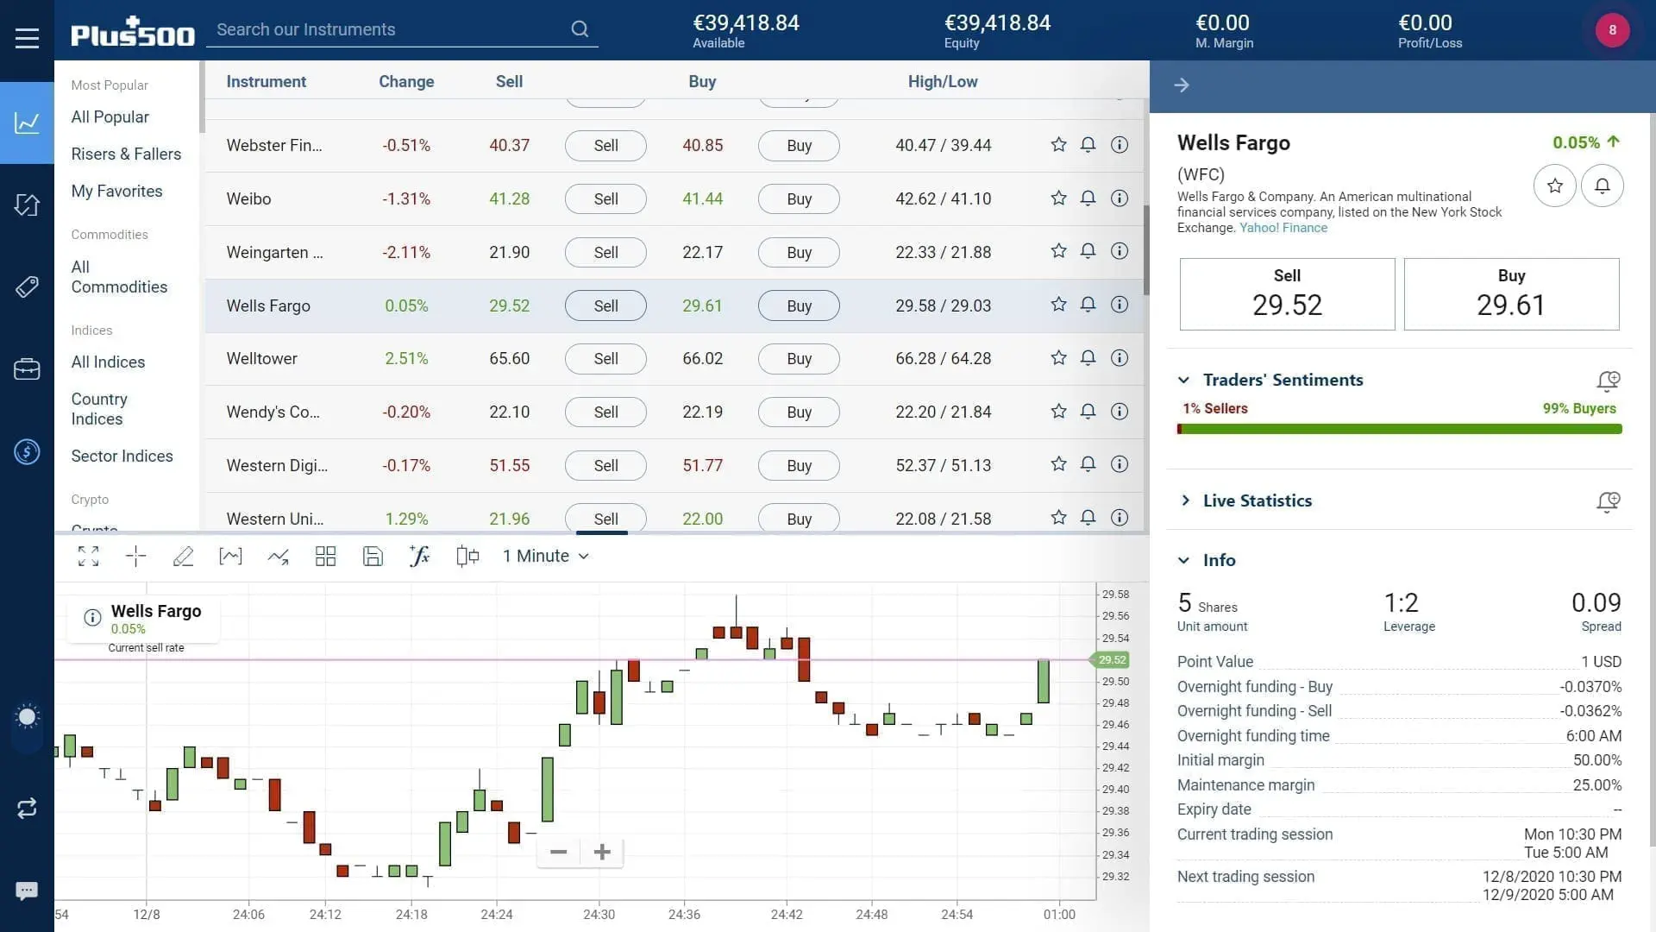Set Live Statistics alert bell icon
Image resolution: width=1656 pixels, height=932 pixels.
(x=1608, y=501)
